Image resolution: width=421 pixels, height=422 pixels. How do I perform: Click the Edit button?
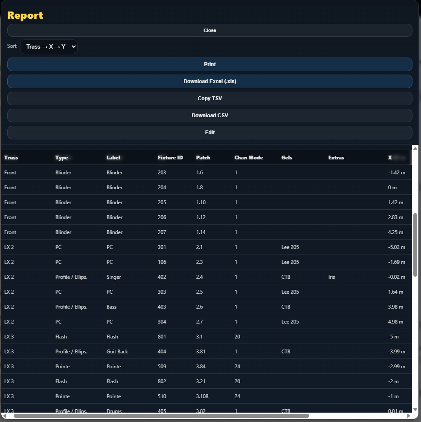coord(209,132)
